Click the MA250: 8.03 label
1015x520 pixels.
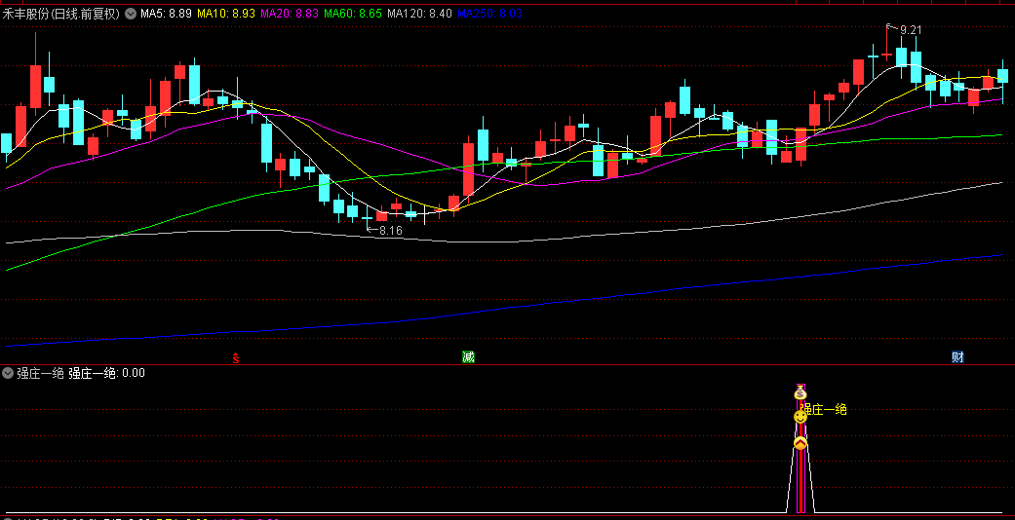489,14
